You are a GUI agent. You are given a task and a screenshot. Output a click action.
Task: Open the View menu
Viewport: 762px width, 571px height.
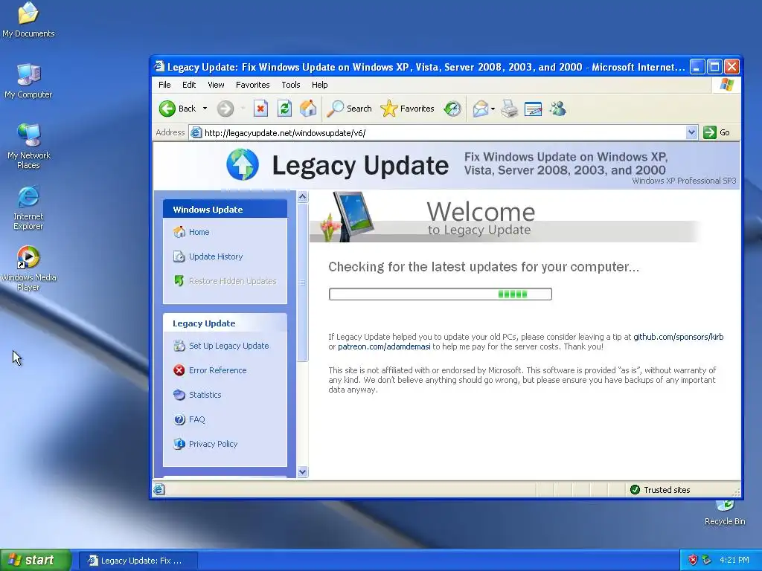tap(216, 85)
